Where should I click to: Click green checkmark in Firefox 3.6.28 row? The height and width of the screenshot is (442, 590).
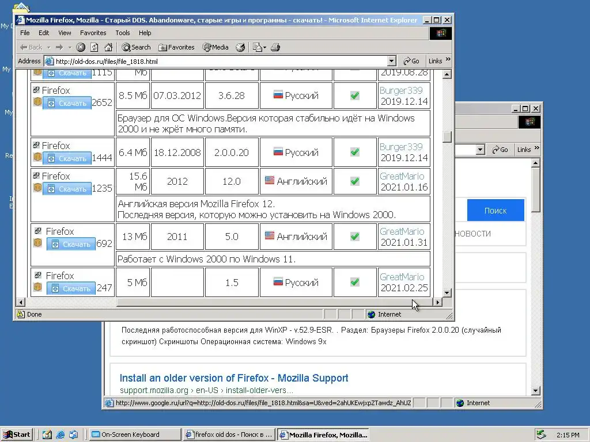click(x=354, y=96)
